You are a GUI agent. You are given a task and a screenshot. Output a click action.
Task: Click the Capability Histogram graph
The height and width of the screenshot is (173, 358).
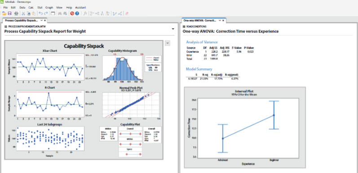123,68
